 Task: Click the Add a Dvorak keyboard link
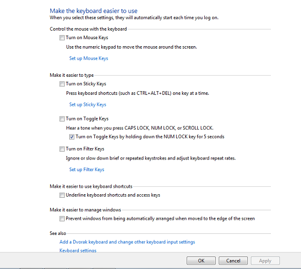[127, 242]
